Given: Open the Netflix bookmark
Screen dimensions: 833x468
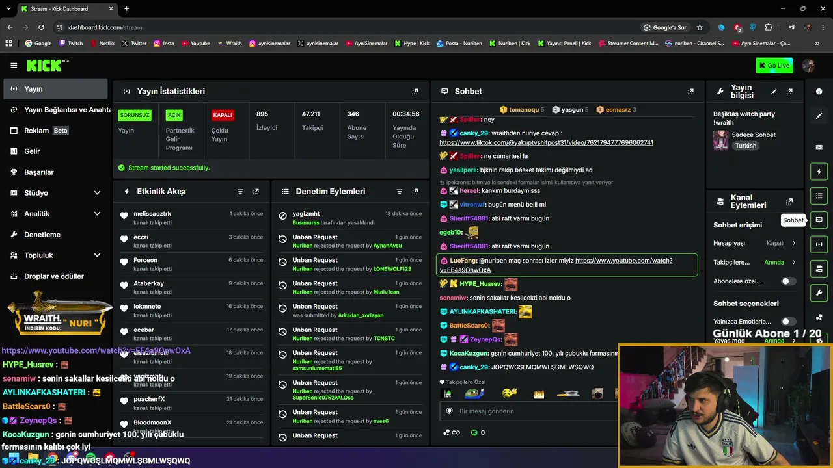Looking at the screenshot, I should click(x=102, y=44).
